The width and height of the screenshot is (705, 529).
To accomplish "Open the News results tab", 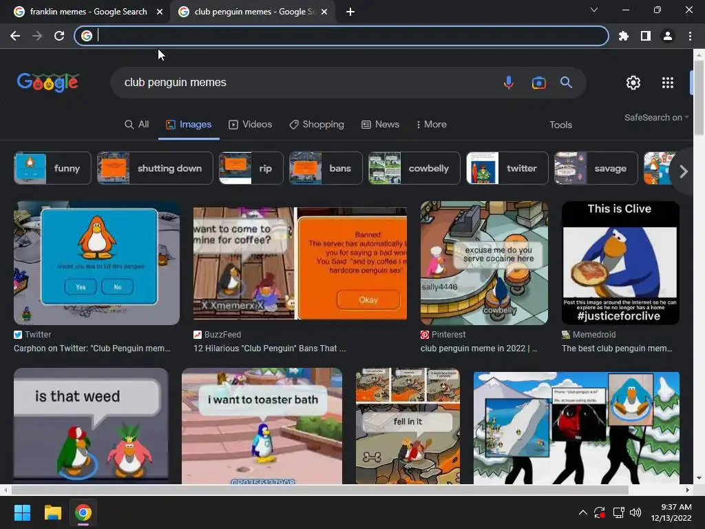I will tap(380, 125).
